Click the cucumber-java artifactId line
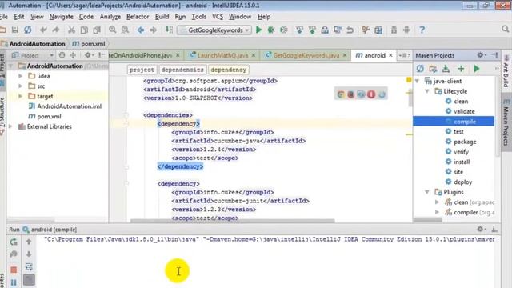The height and width of the screenshot is (288, 512). click(238, 141)
